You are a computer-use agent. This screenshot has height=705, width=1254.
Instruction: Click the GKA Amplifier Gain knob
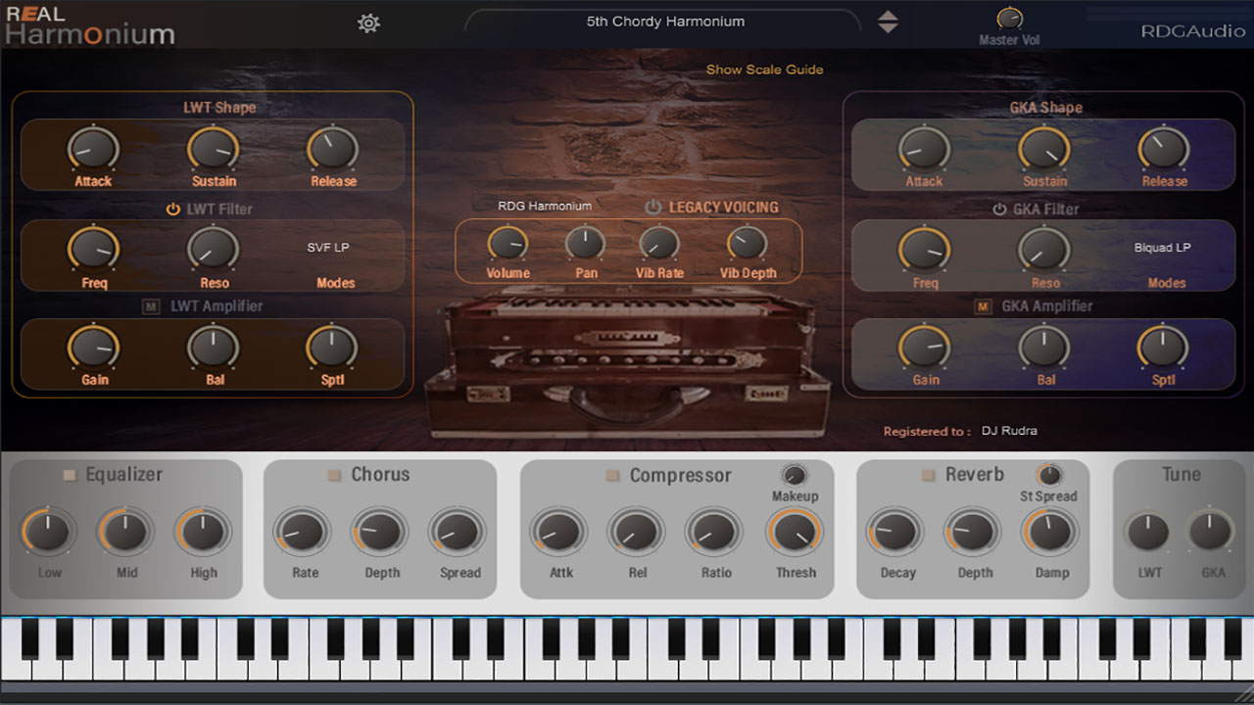click(x=925, y=348)
